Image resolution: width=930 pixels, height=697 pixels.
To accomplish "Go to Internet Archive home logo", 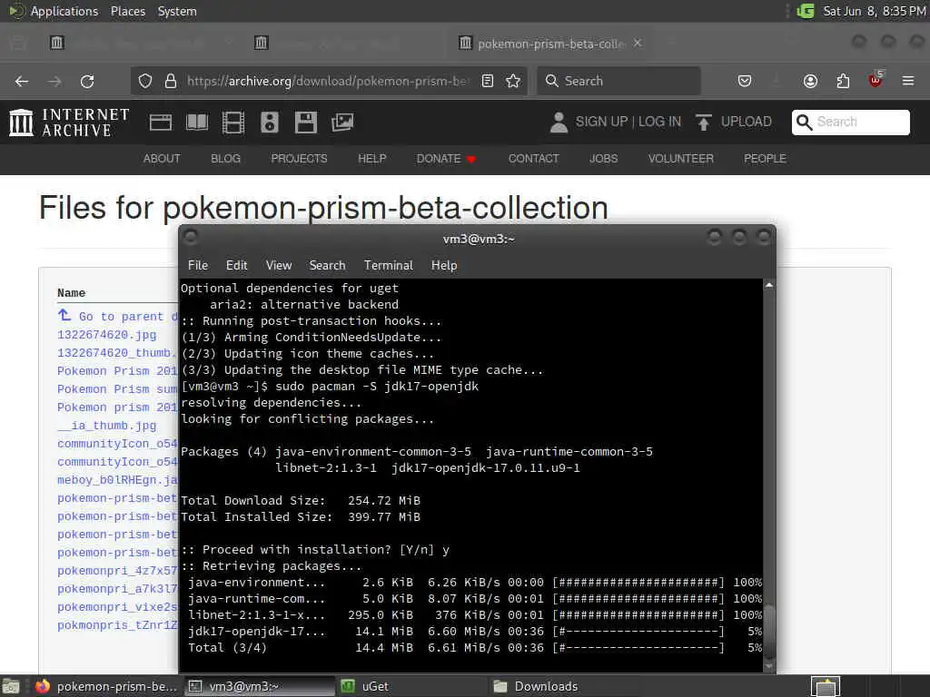I will point(69,123).
